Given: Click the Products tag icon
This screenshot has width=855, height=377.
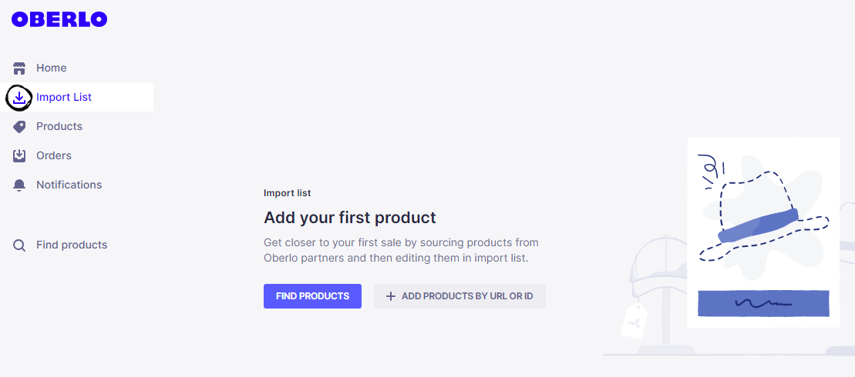Looking at the screenshot, I should pyautogui.click(x=20, y=126).
